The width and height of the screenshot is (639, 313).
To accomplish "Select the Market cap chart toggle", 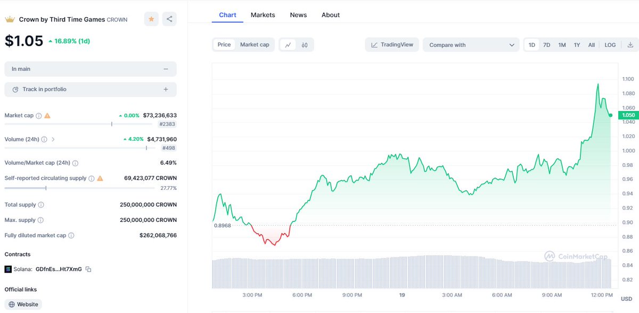I will pos(255,45).
